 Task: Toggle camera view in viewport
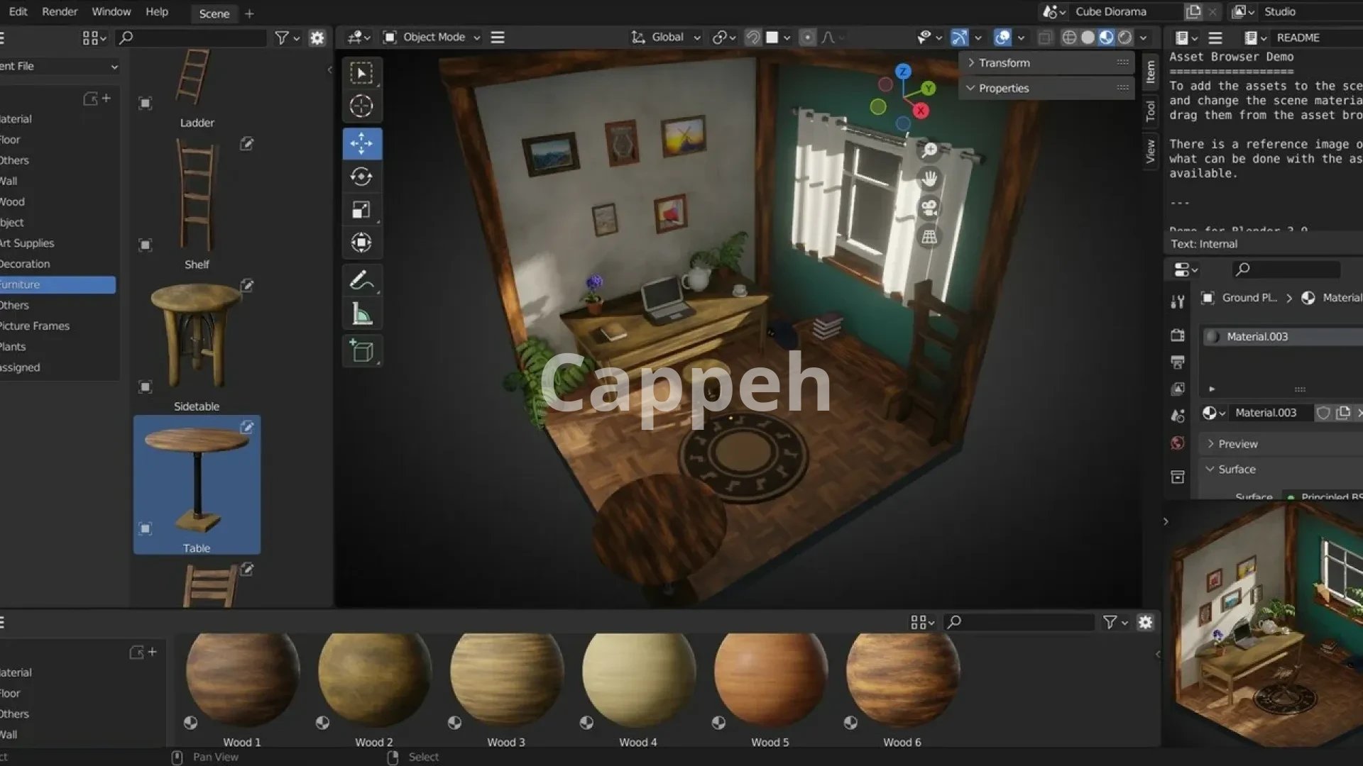point(929,208)
